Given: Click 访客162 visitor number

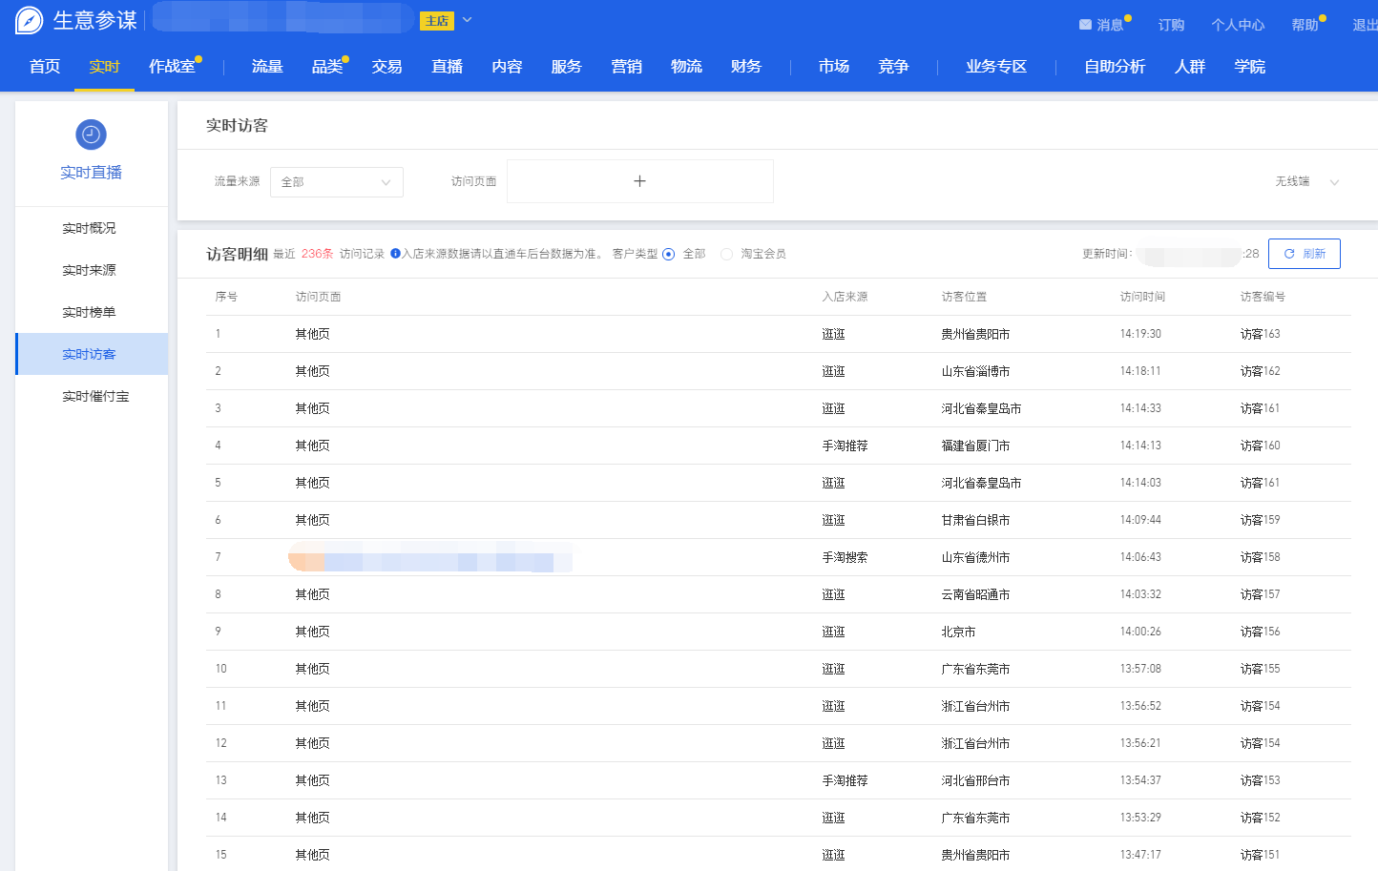Looking at the screenshot, I should pos(1260,371).
